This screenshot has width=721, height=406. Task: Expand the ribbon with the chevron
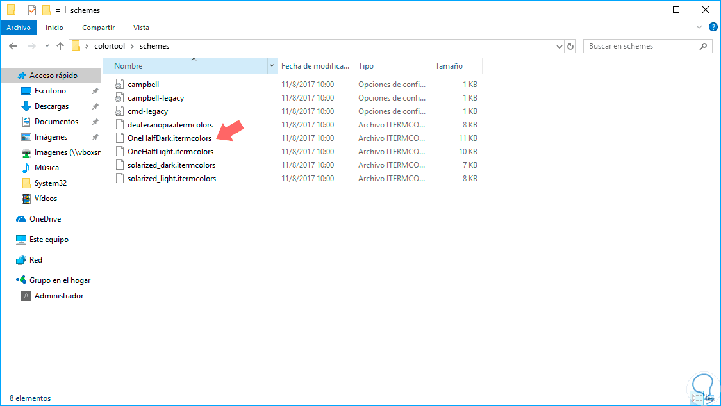click(x=699, y=27)
